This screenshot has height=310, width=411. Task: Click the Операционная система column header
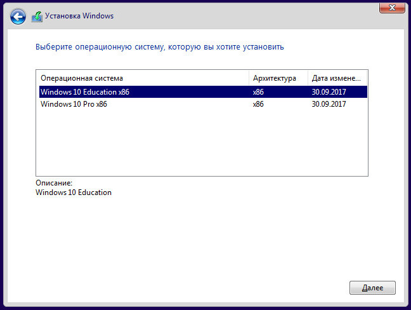(x=143, y=78)
